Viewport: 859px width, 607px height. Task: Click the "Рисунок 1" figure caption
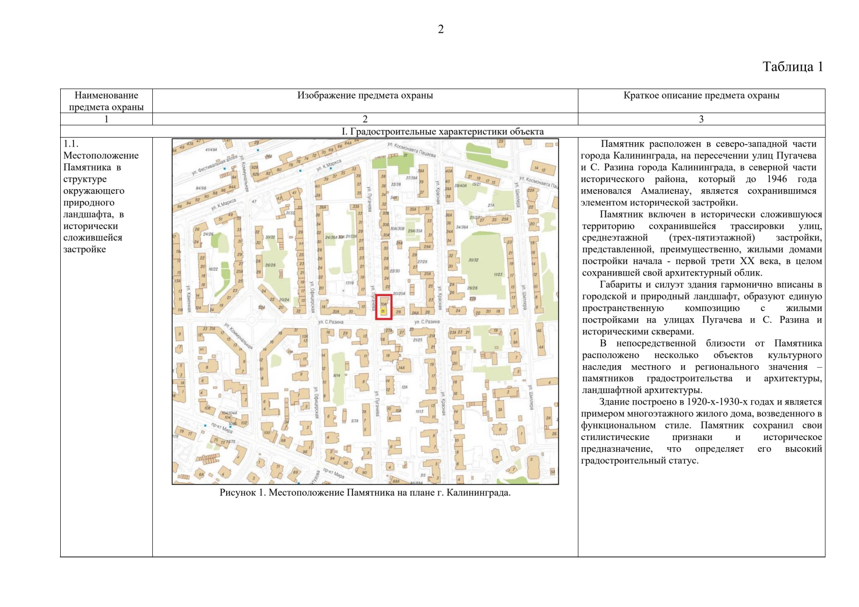365,493
